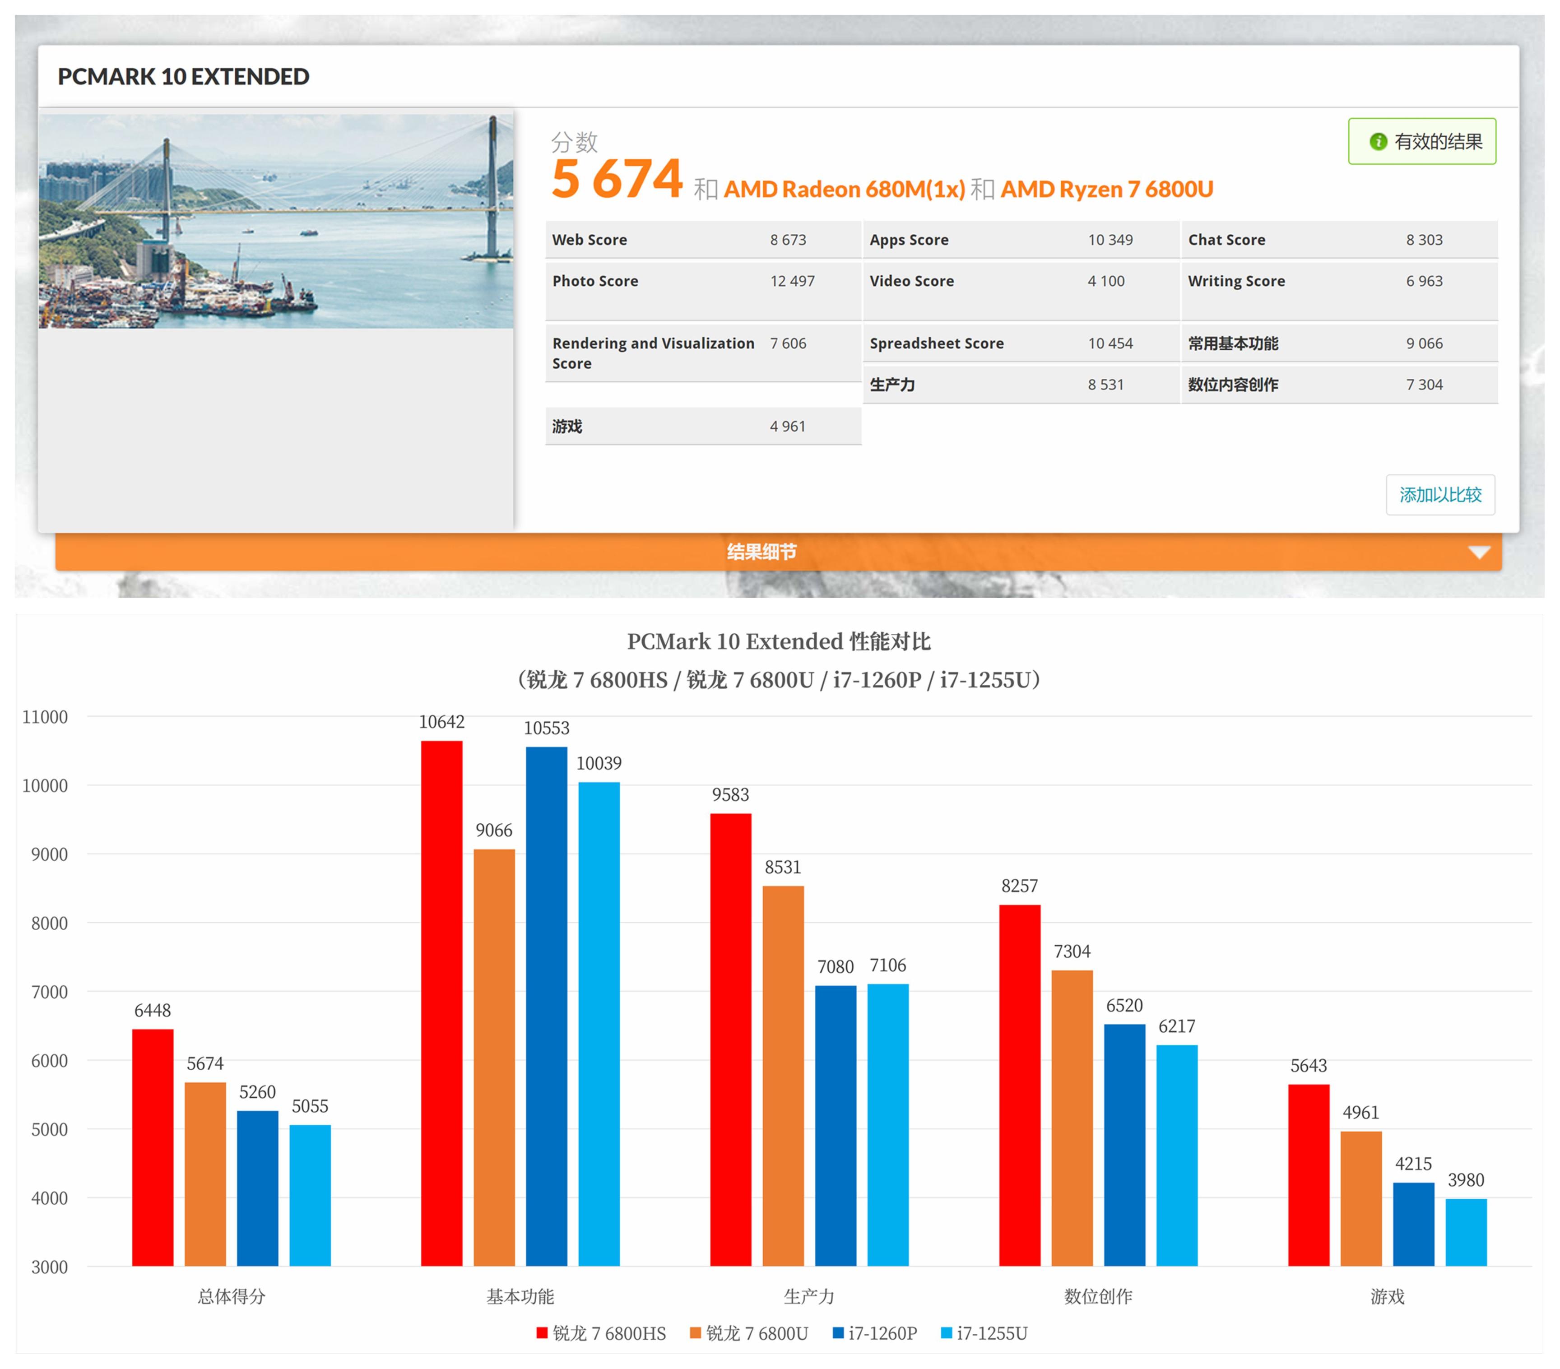Click the 有效的结果 badge
The image size is (1560, 1369).
coord(1422,141)
